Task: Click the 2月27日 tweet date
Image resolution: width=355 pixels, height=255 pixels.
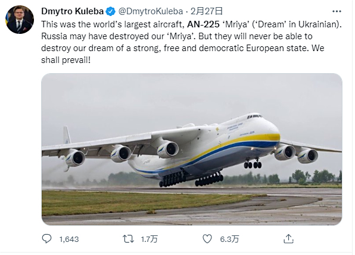Action: click(x=207, y=11)
